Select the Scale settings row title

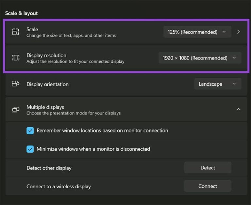[x=32, y=29]
